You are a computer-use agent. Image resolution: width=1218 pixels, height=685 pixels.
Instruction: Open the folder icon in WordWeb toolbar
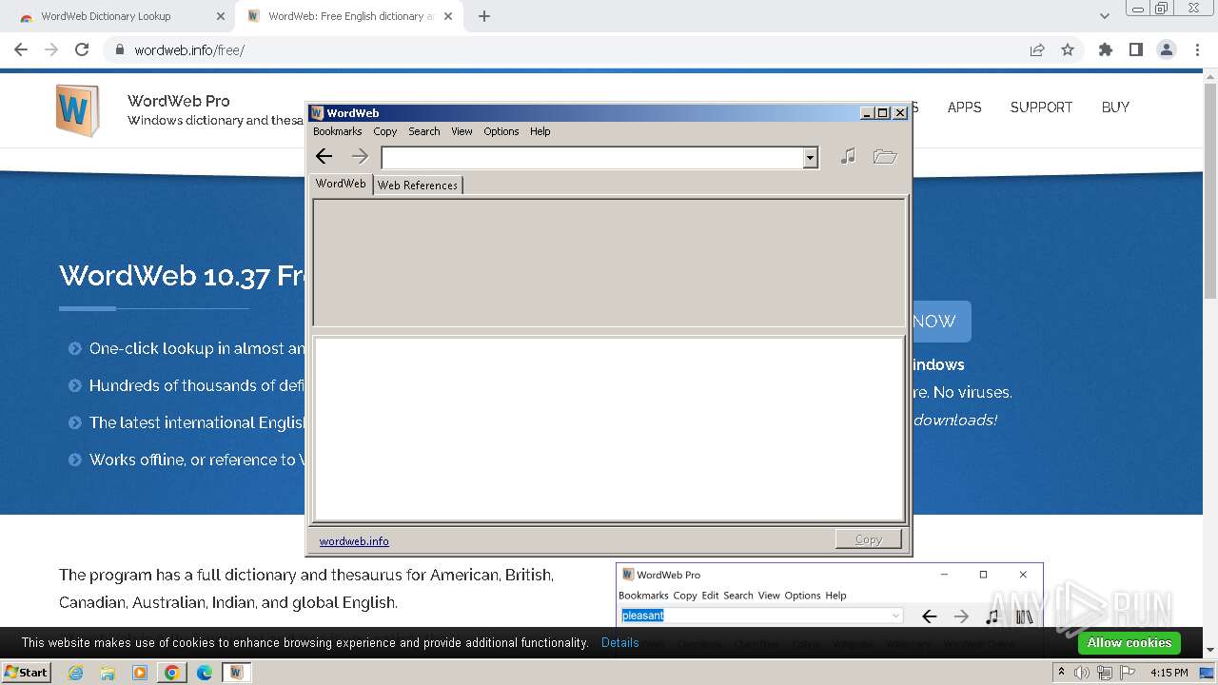885,156
